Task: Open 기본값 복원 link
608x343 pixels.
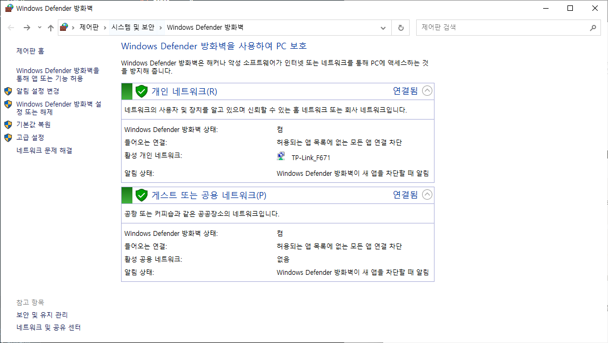Action: (34, 124)
